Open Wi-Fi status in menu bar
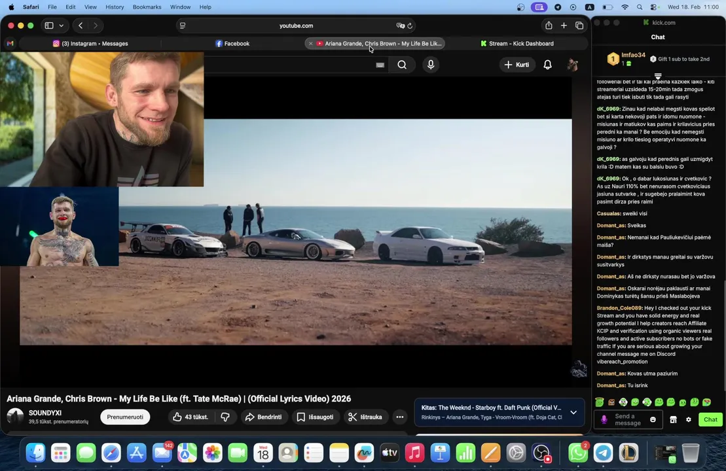The image size is (726, 471). click(625, 7)
